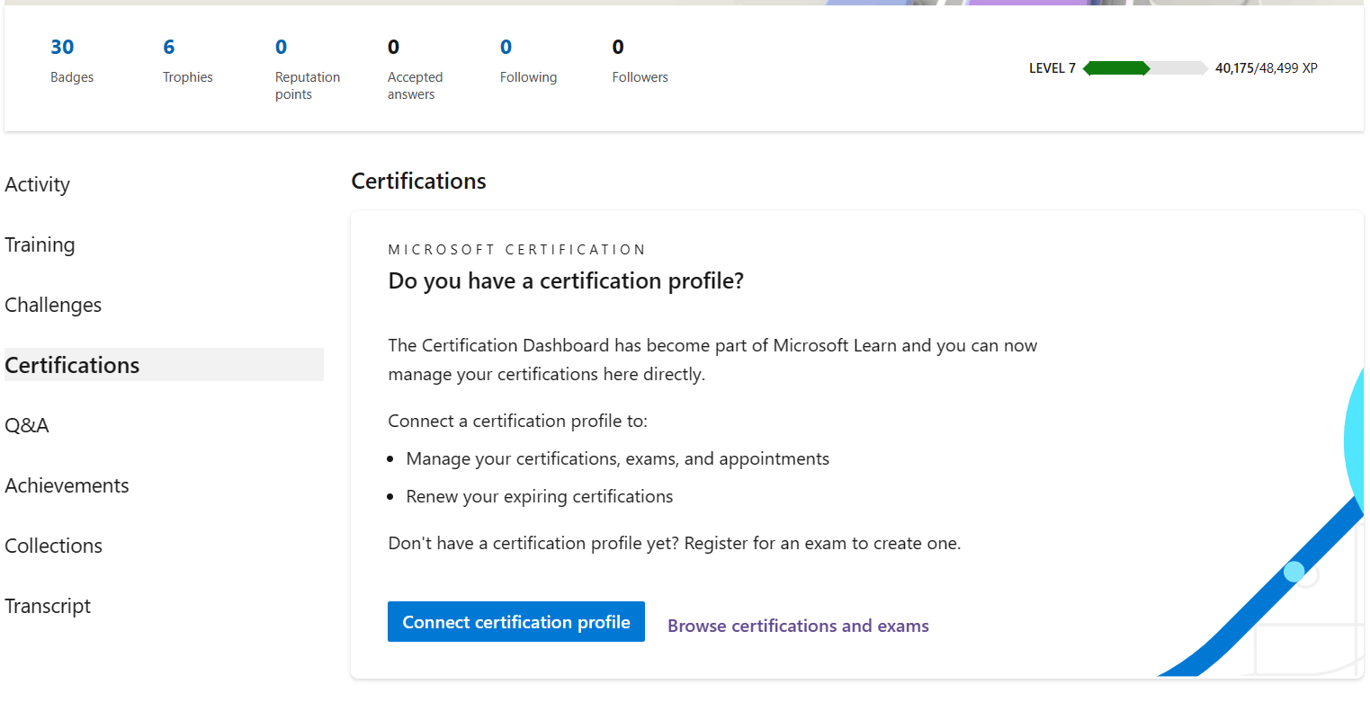Screen dimensions: 1370x702
Task: Click "Don't have a certification profile yet?" text
Action: coord(533,544)
